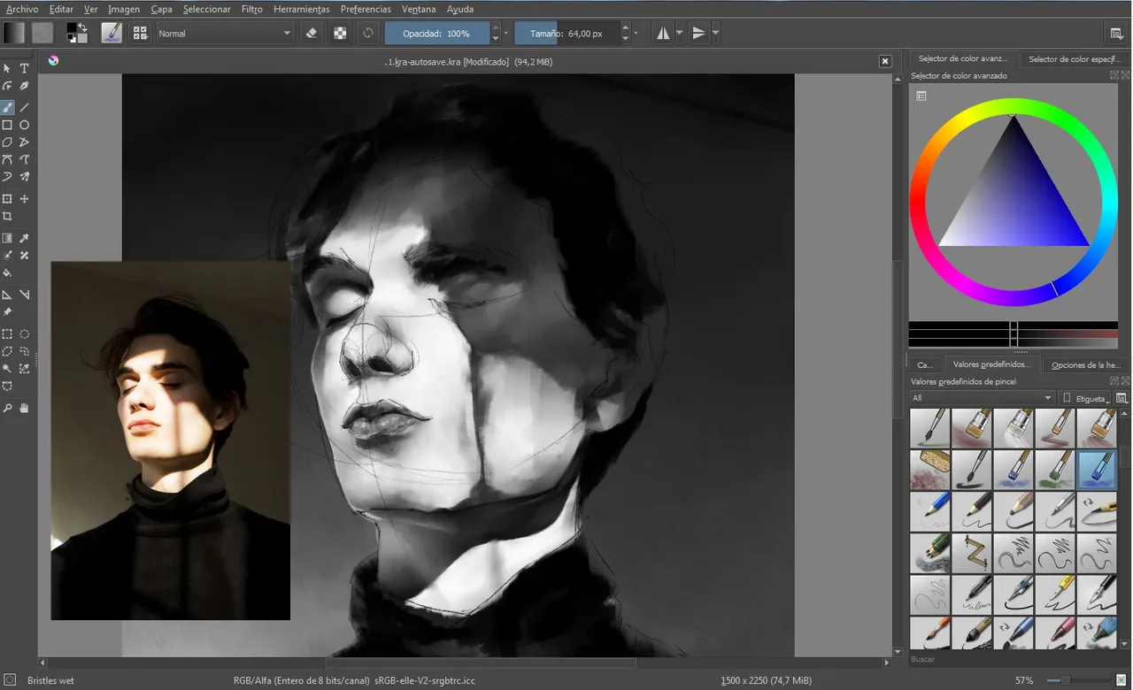Viewport: 1133px width, 690px height.
Task: Reload the original brush preset
Action: tap(368, 34)
